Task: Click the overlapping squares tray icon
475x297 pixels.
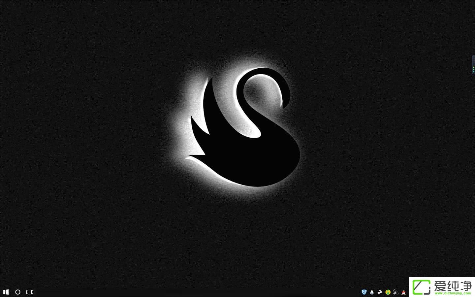Action: (380, 292)
